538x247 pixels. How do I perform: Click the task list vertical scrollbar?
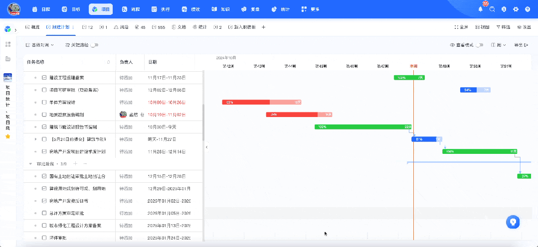coord(203,123)
